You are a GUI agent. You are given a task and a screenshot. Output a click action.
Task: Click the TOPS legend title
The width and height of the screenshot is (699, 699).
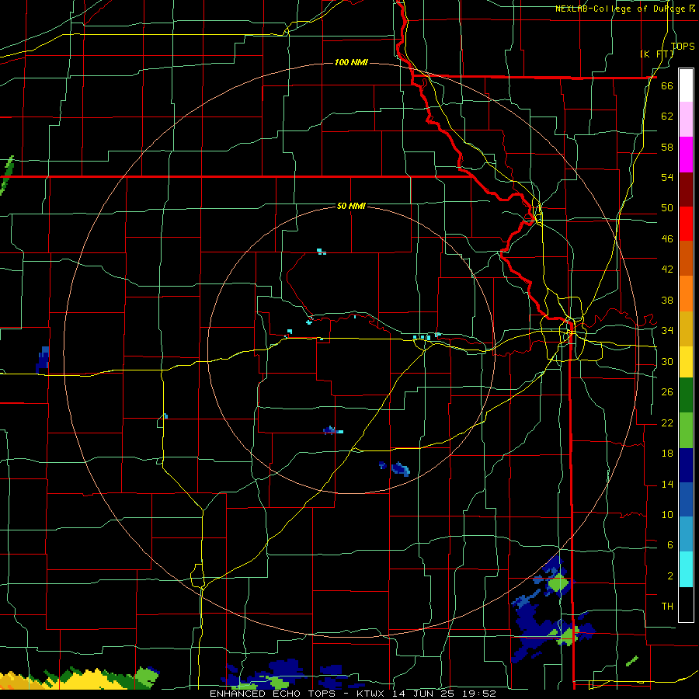coord(683,46)
